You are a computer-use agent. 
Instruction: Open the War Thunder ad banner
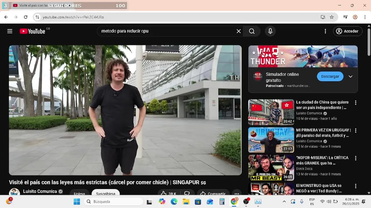[303, 56]
